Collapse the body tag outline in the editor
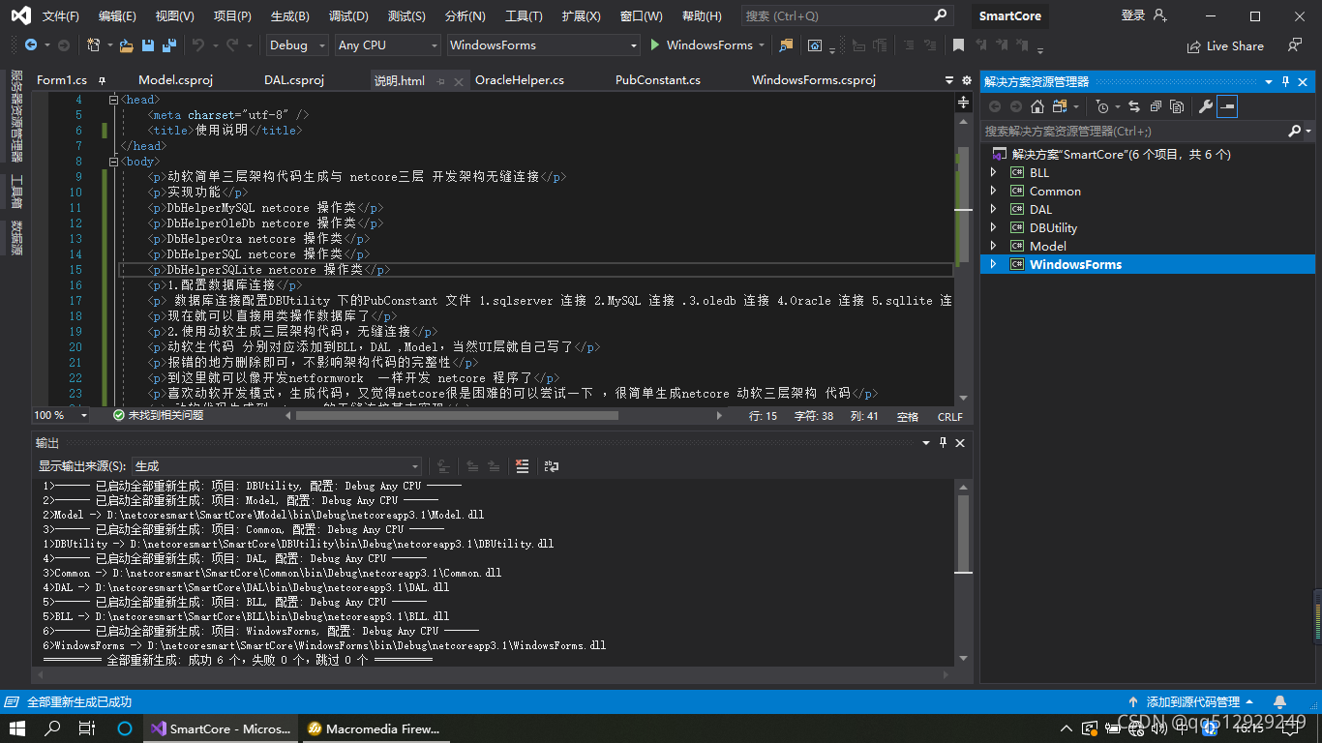This screenshot has height=743, width=1322. coord(114,162)
